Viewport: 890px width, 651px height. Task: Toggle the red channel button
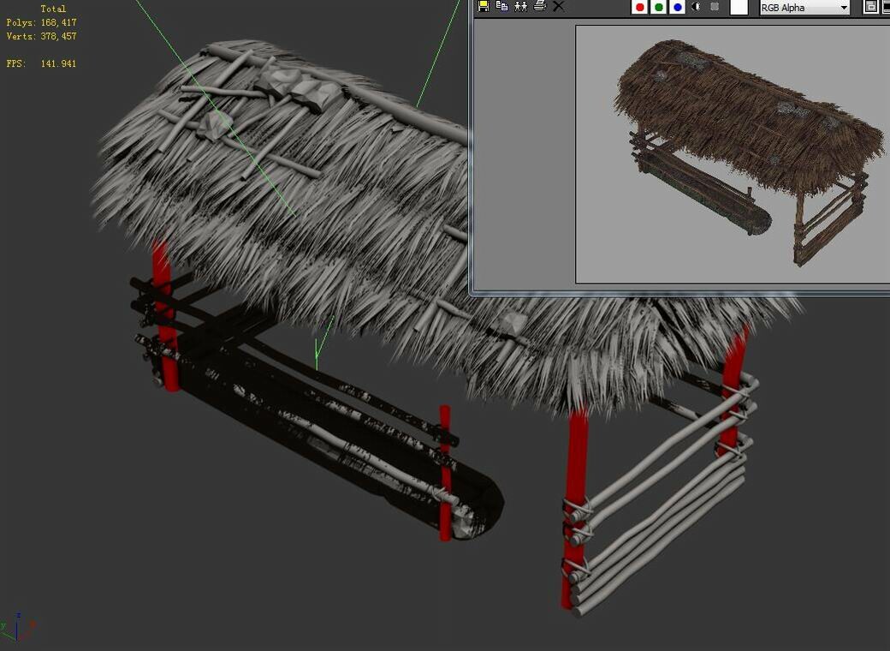640,8
